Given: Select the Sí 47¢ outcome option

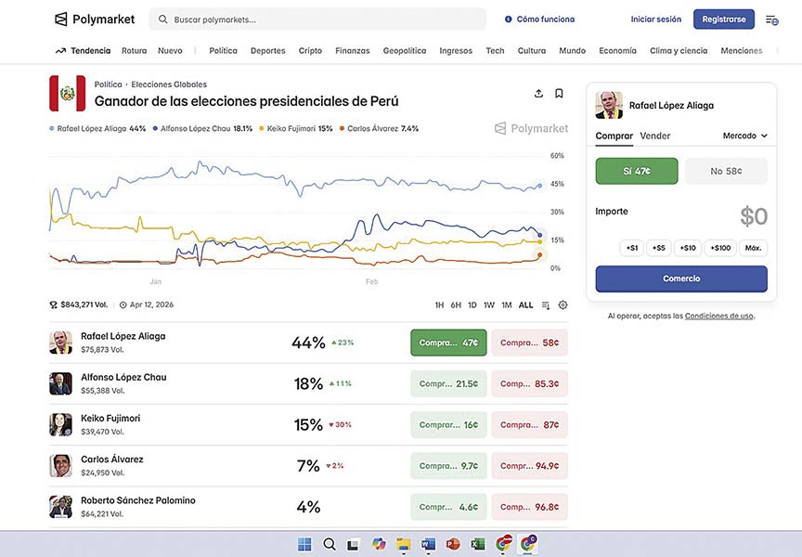Looking at the screenshot, I should coord(637,171).
